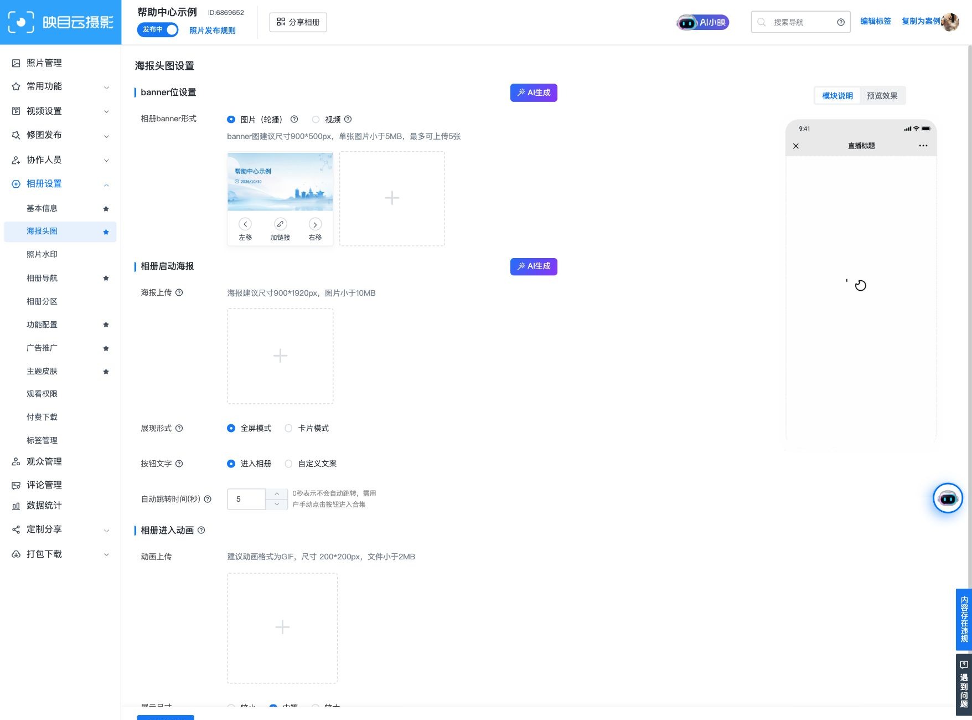
Task: Toggle the 发布中 publish switch
Action: point(158,29)
